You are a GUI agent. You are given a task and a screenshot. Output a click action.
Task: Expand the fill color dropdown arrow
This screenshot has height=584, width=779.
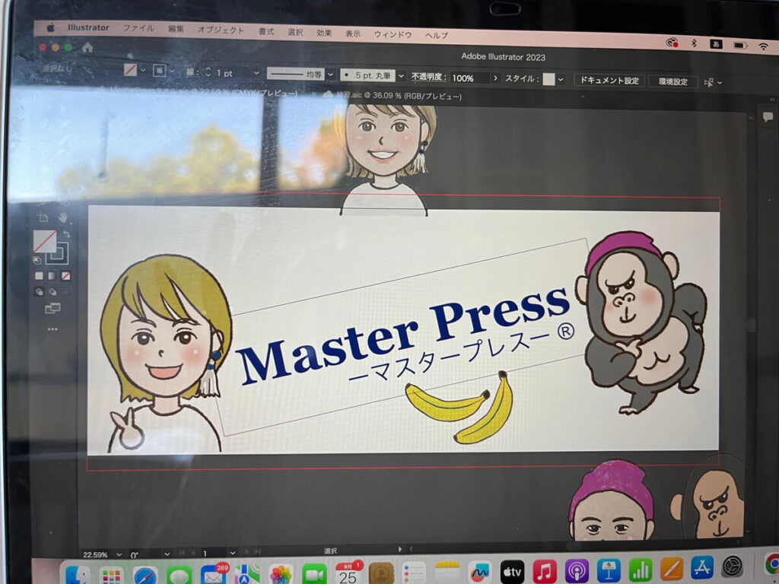(x=143, y=71)
